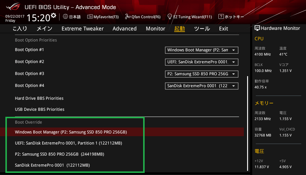Viewport: 306px width, 175px height.
Task: Click the 電圧 section heading in Hardware Monitor
Action: click(x=259, y=151)
